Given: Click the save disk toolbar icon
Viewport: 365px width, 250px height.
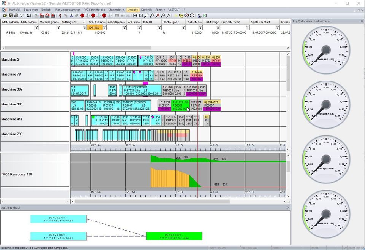Looking at the screenshot, I should pyautogui.click(x=11, y=16).
